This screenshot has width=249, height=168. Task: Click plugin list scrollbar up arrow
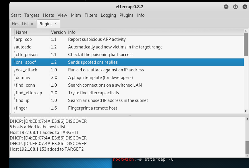tap(246, 31)
